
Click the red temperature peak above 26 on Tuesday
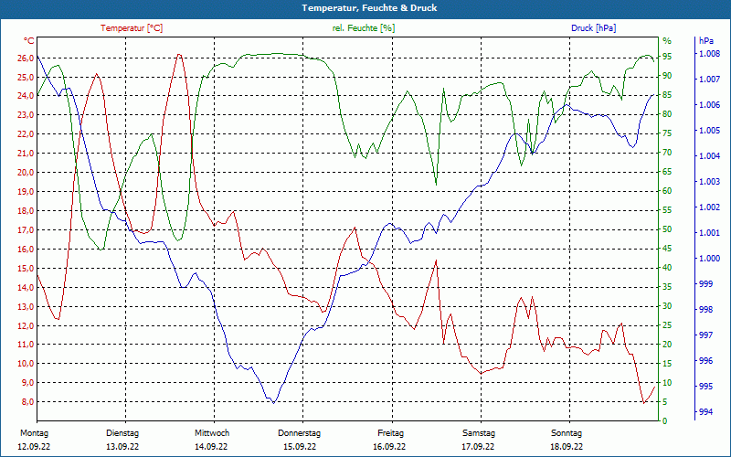179,55
